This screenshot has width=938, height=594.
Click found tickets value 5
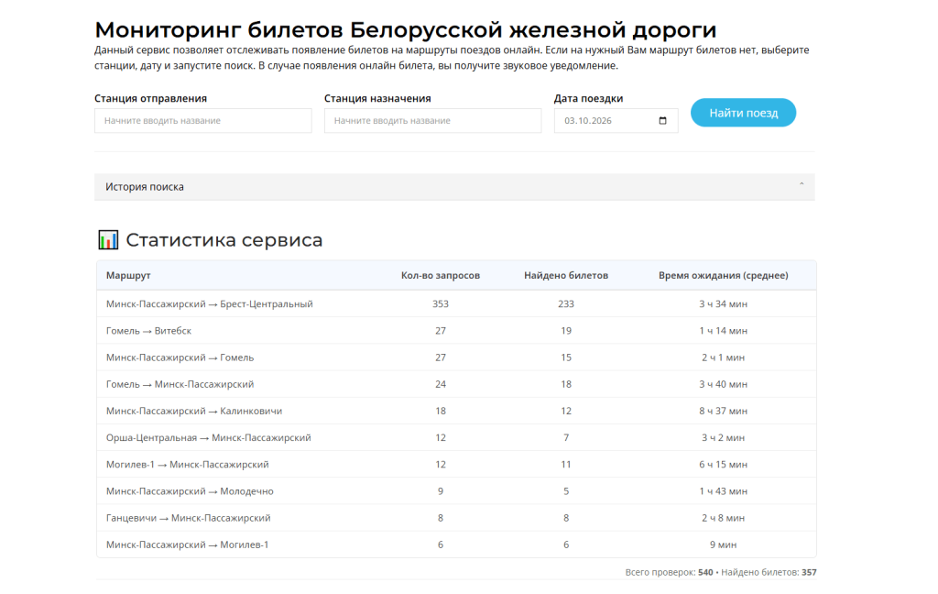tap(566, 491)
